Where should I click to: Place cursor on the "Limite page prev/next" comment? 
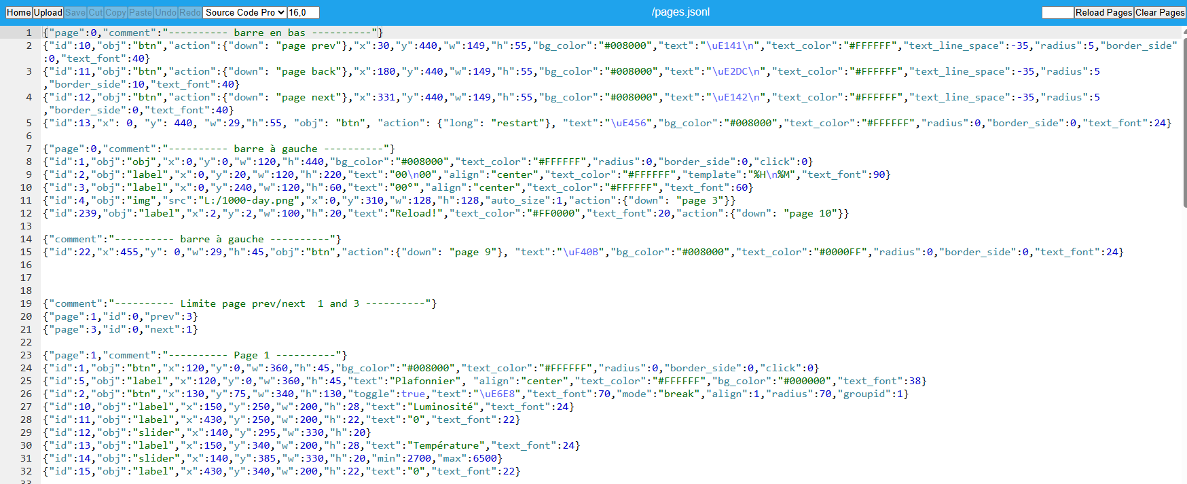point(242,303)
